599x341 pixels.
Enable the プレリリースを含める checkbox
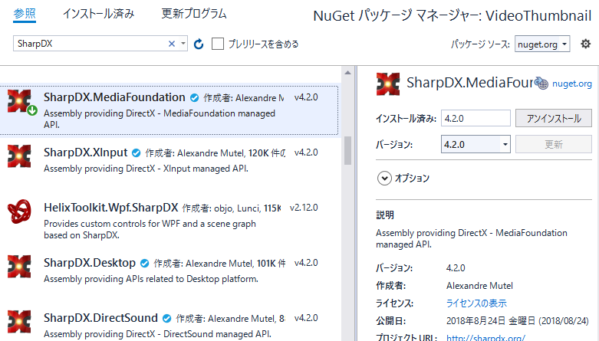[x=218, y=44]
